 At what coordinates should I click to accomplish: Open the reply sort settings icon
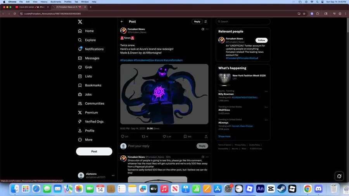point(206,22)
